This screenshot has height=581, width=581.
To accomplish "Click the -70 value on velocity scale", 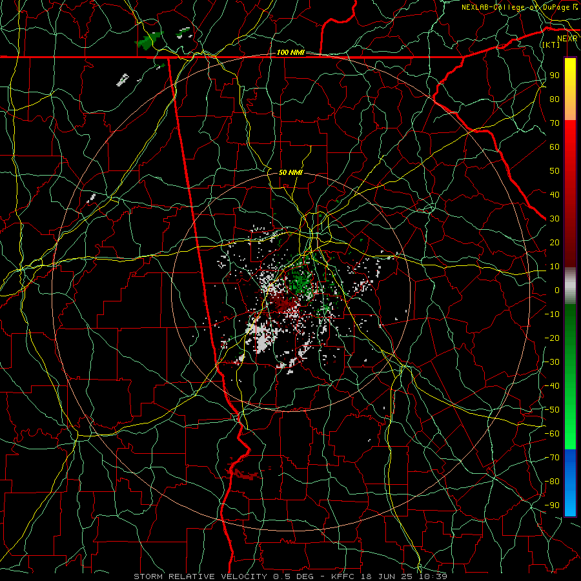I will tap(552, 458).
